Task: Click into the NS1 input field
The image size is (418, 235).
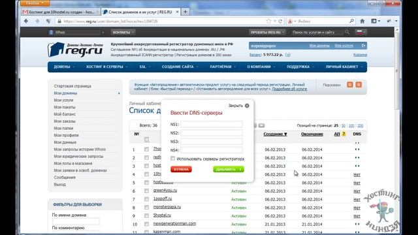Action: pyautogui.click(x=212, y=125)
